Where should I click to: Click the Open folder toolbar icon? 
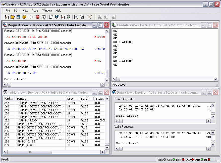pyautogui.click(x=12, y=17)
